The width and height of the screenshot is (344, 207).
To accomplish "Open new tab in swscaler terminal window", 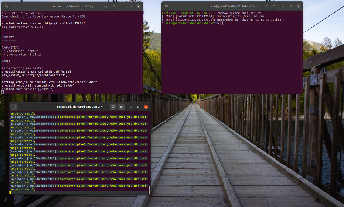I will 14,107.
